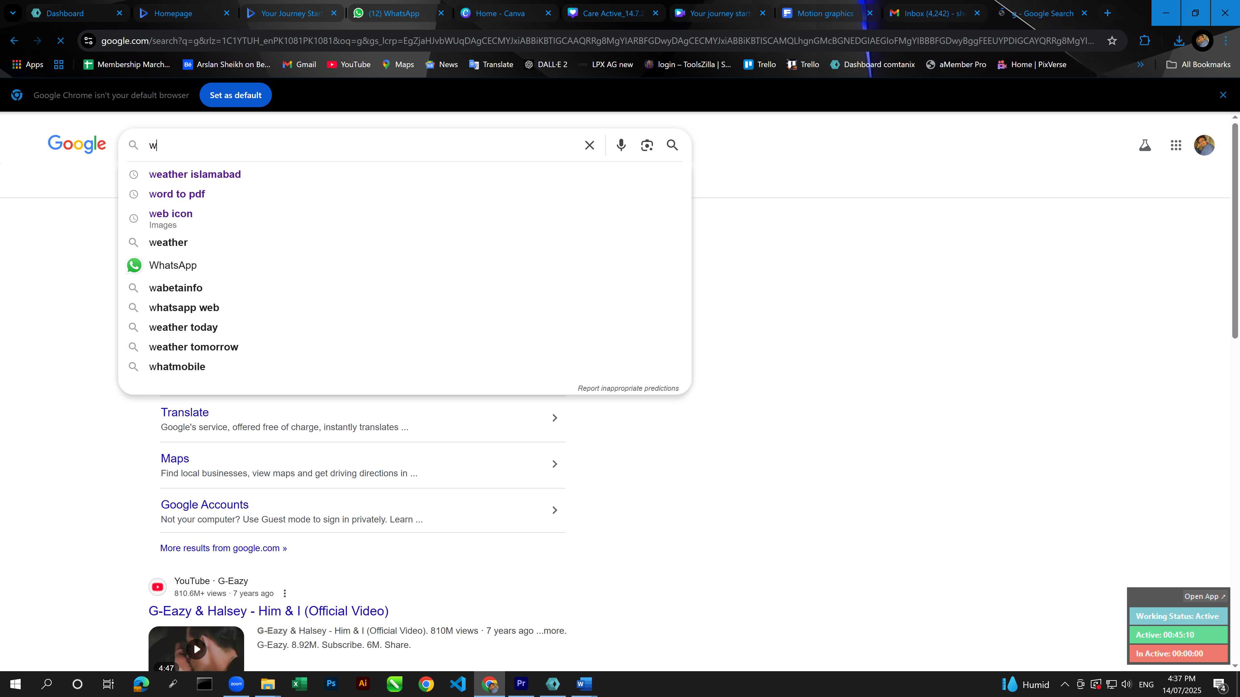This screenshot has width=1240, height=697.
Task: Open search by image camera icon
Action: pos(647,145)
